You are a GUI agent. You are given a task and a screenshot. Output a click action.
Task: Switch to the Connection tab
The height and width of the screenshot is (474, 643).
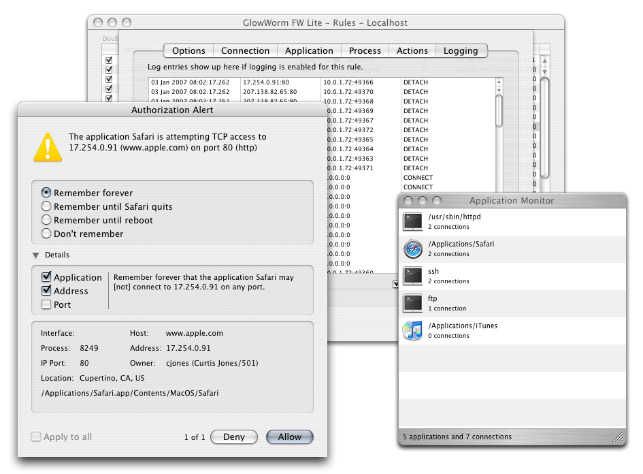click(245, 51)
